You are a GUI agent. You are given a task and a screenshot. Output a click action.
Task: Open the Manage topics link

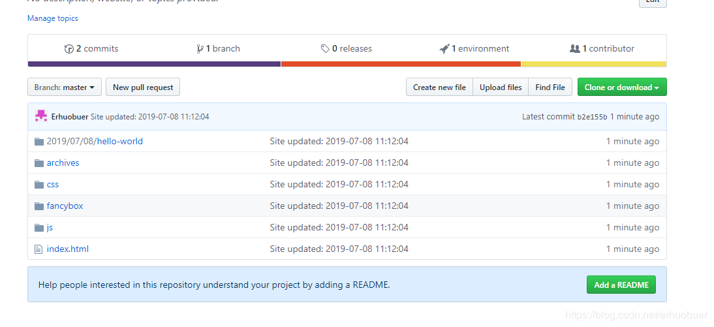click(53, 18)
